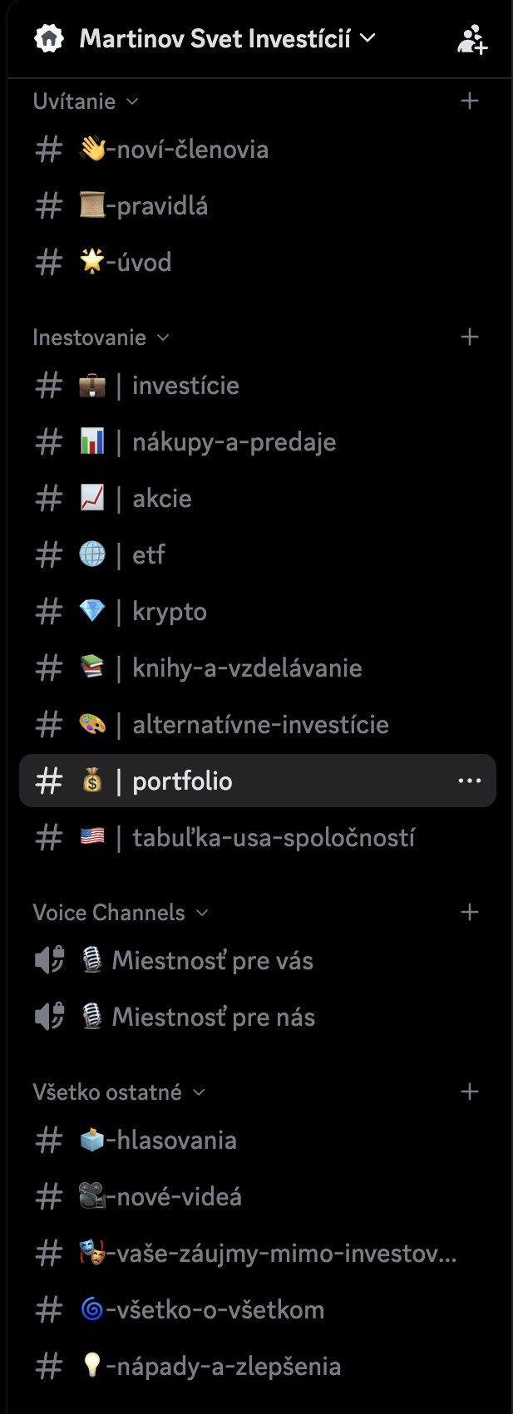Click the invite people icon
The width and height of the screenshot is (513, 1414).
point(471,39)
